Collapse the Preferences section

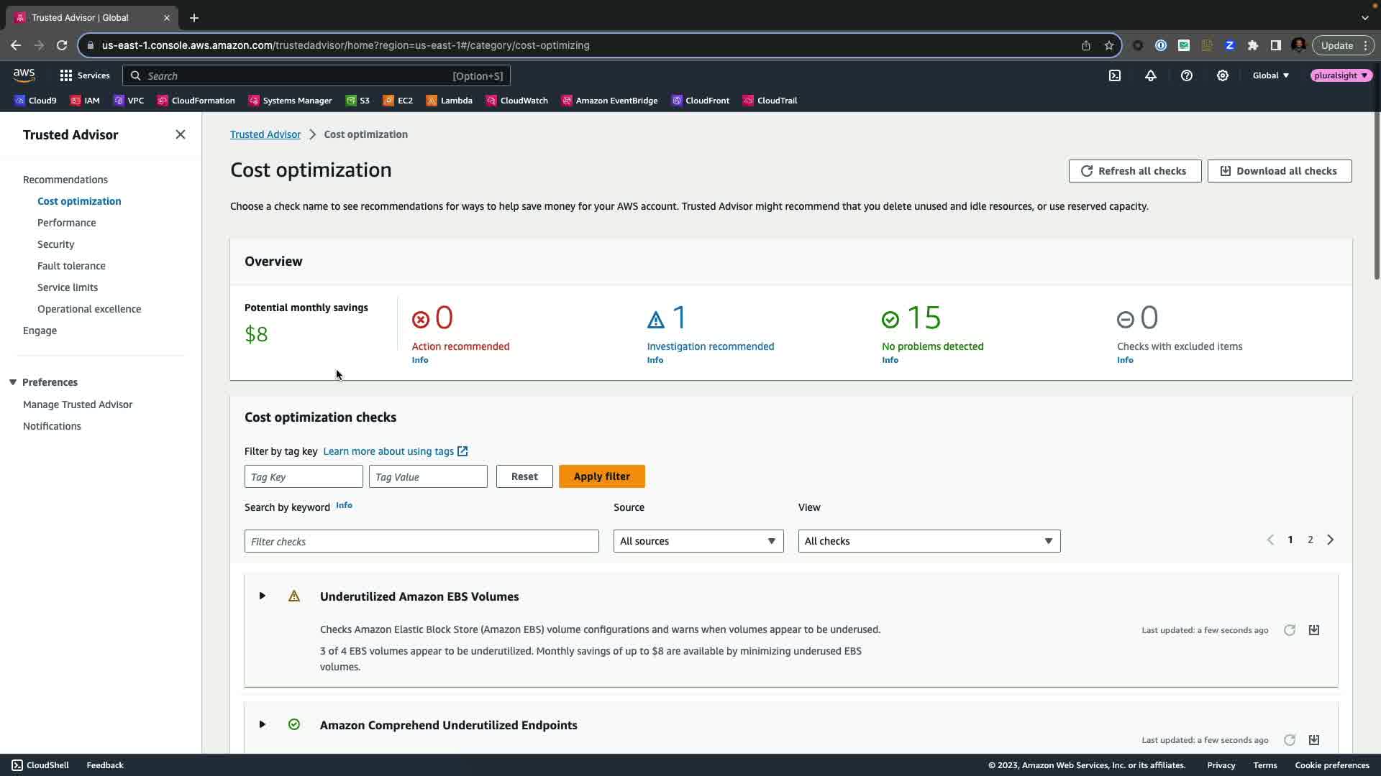pyautogui.click(x=13, y=382)
